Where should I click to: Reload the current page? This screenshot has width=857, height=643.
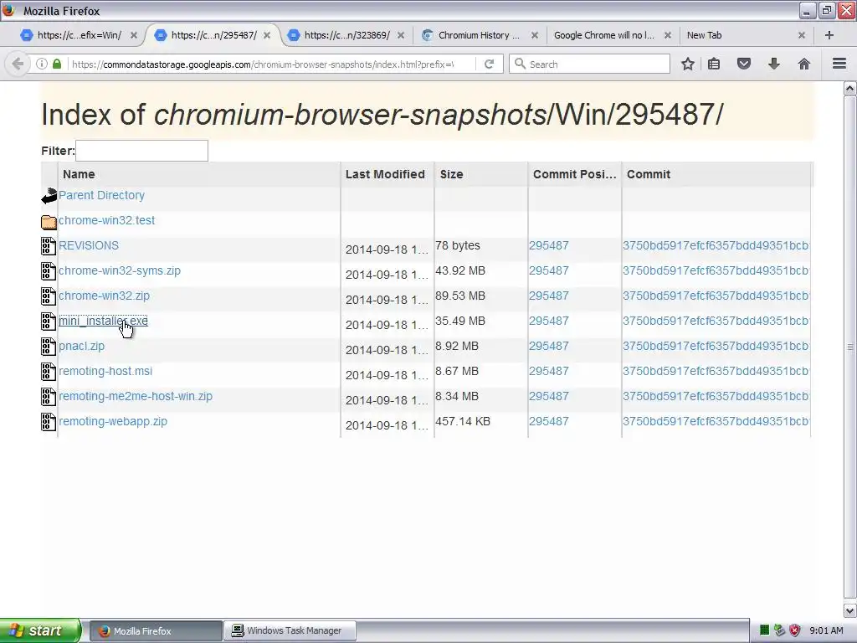[x=489, y=64]
